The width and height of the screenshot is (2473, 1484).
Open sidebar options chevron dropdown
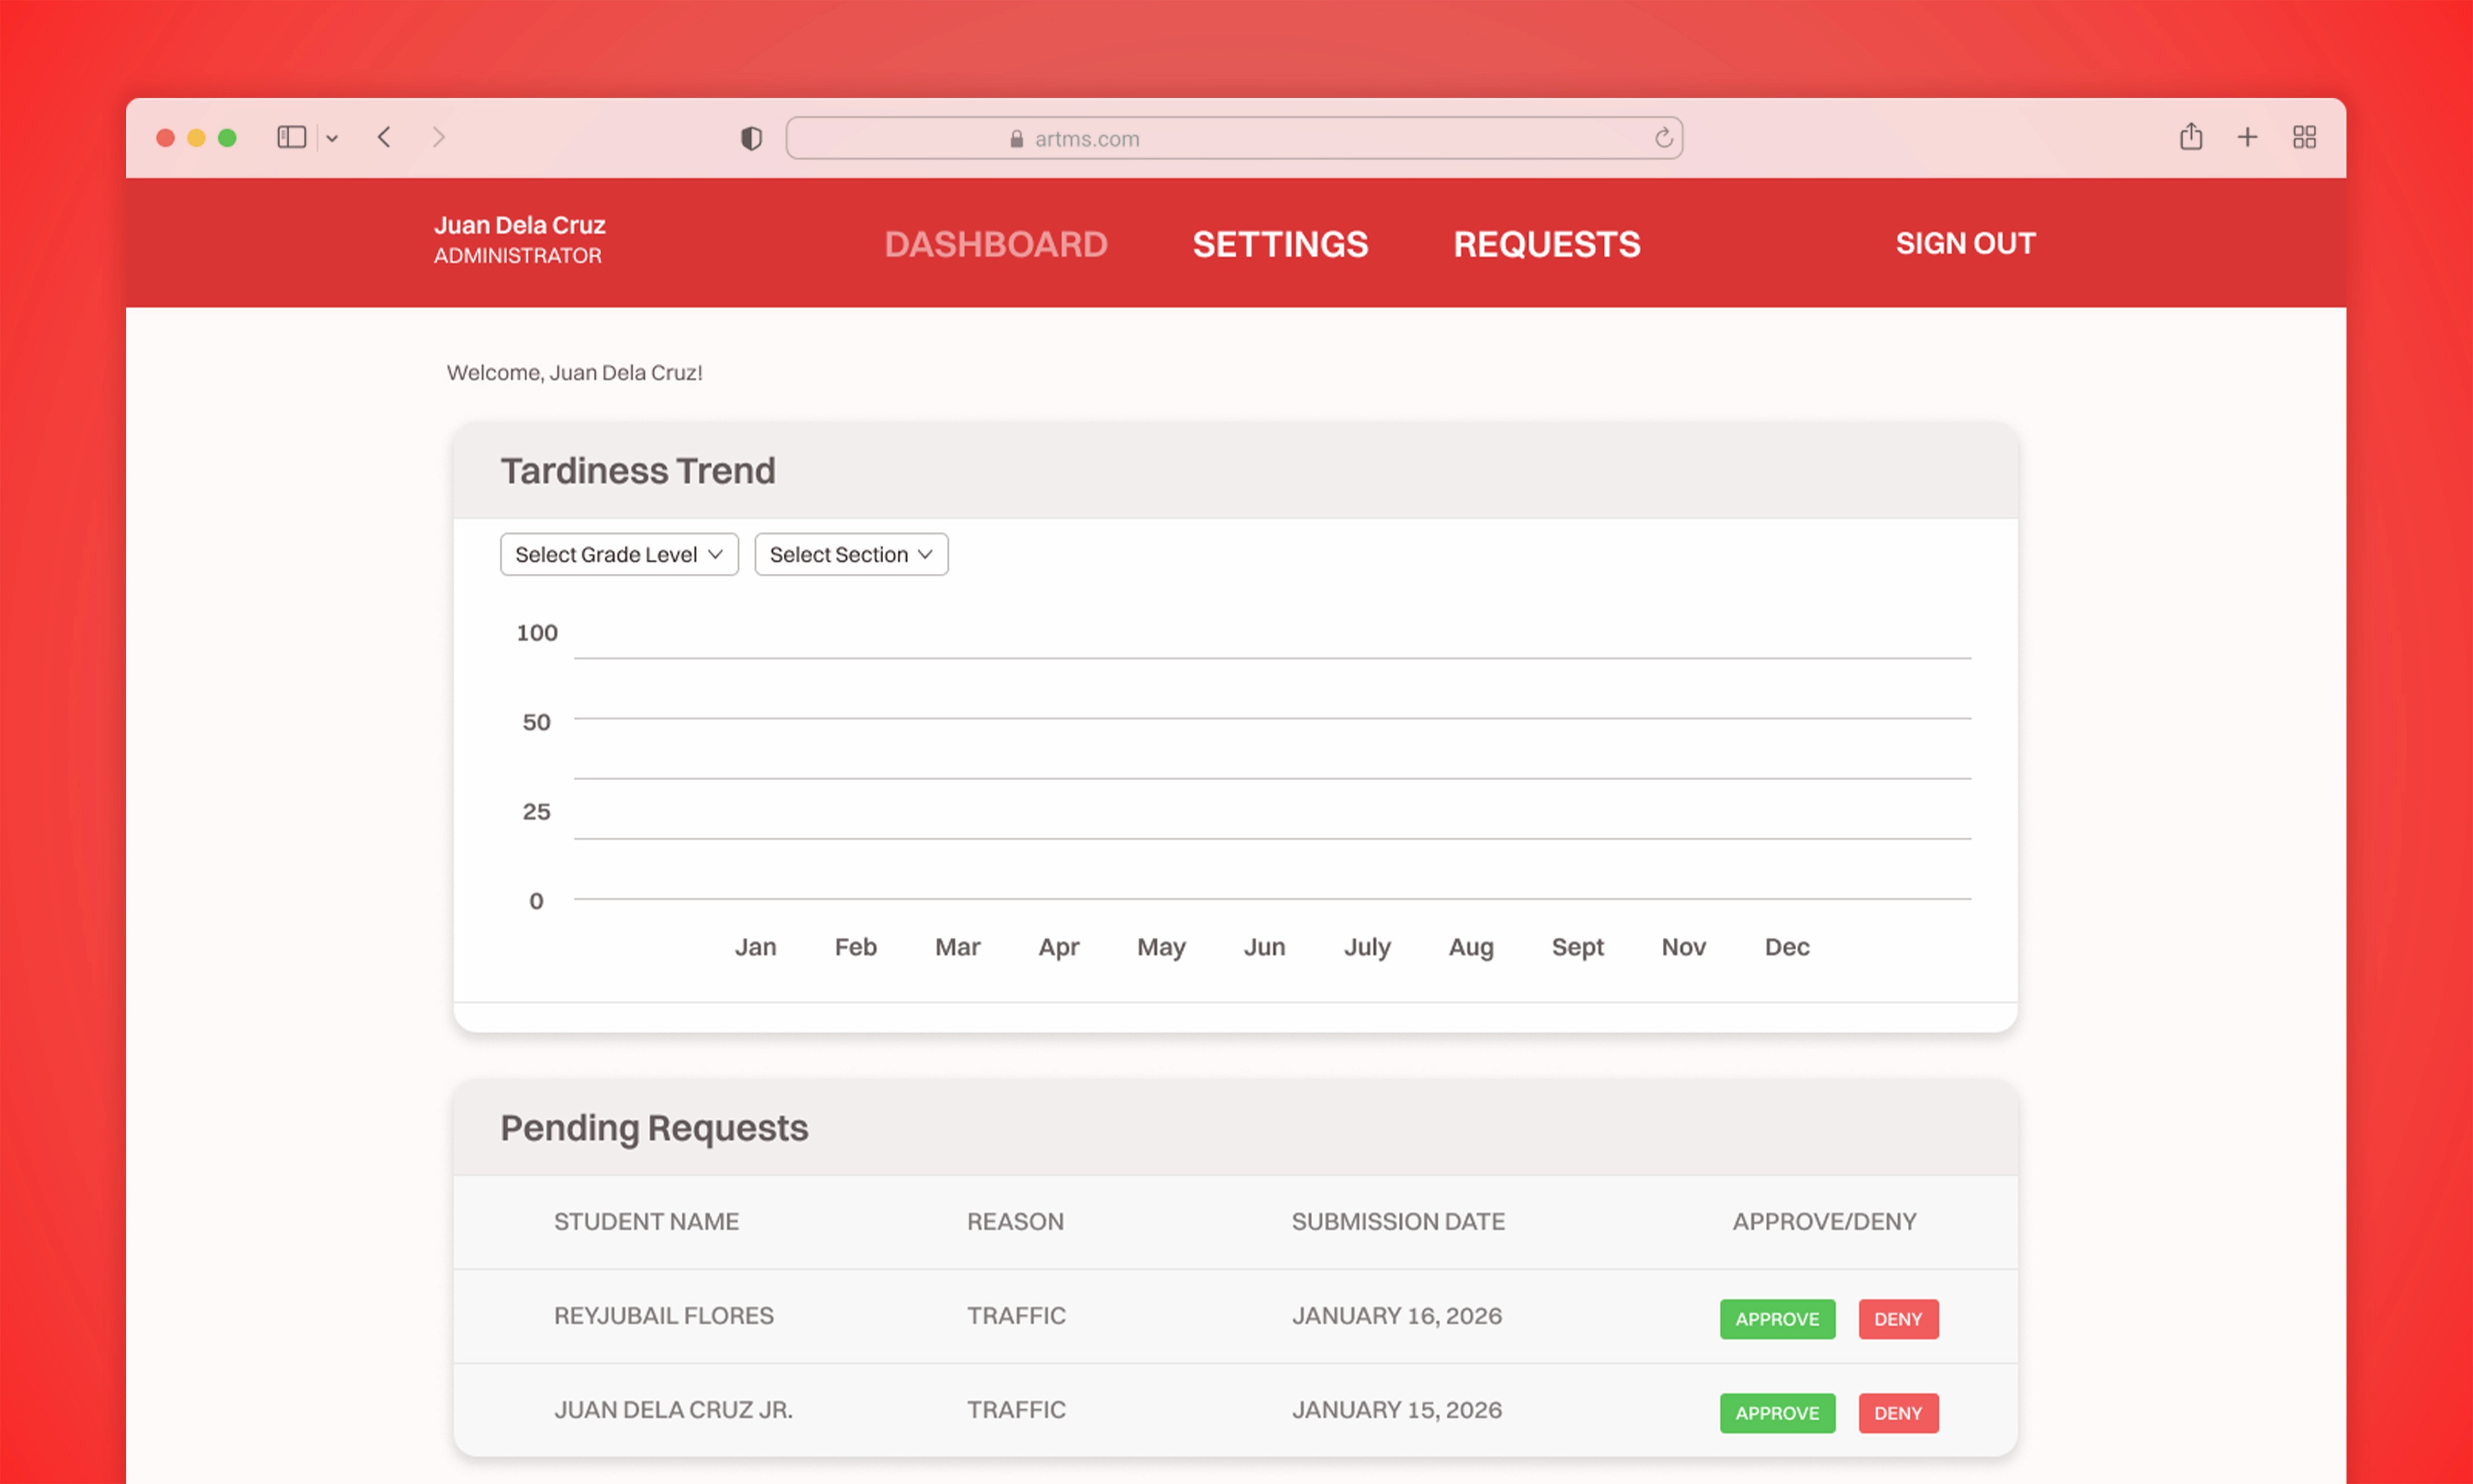tap(332, 138)
